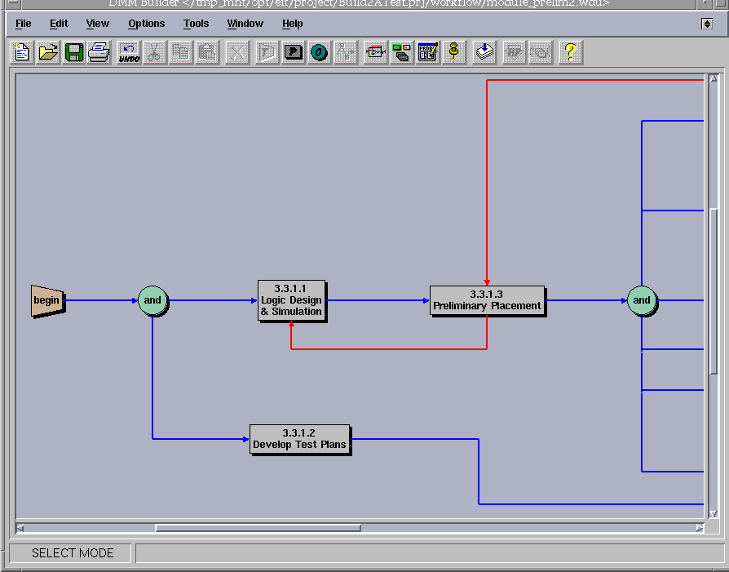Print the diagram using printer icon

point(99,53)
